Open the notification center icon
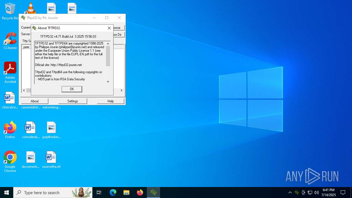This screenshot has width=352, height=198. [x=343, y=193]
